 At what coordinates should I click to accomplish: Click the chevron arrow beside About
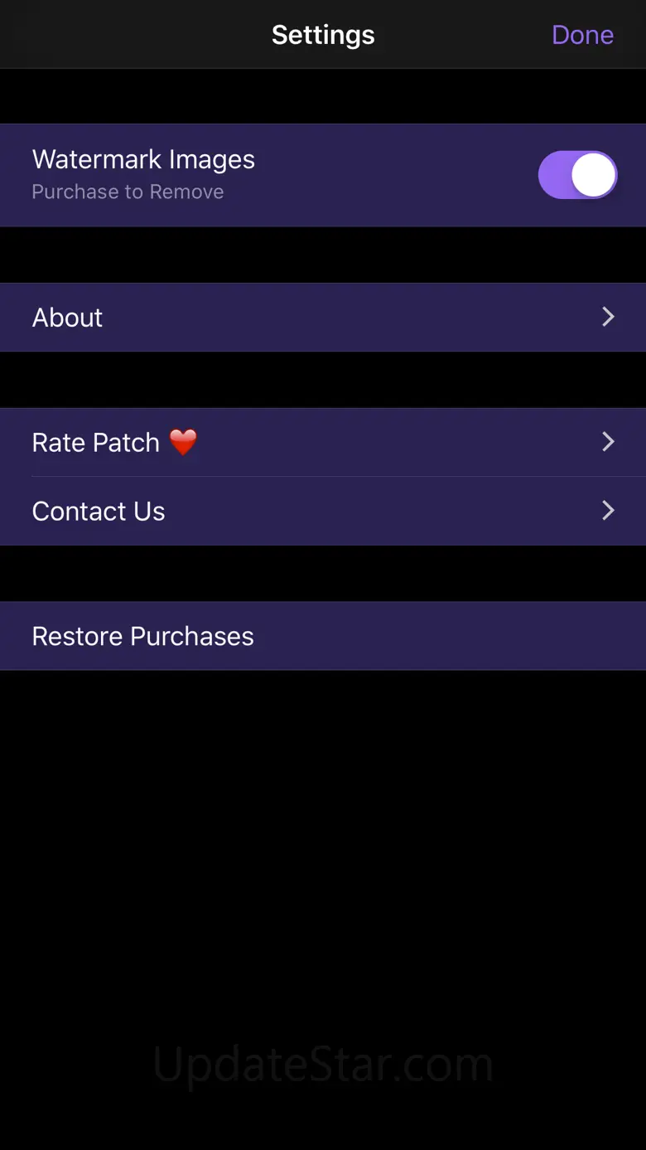(608, 317)
